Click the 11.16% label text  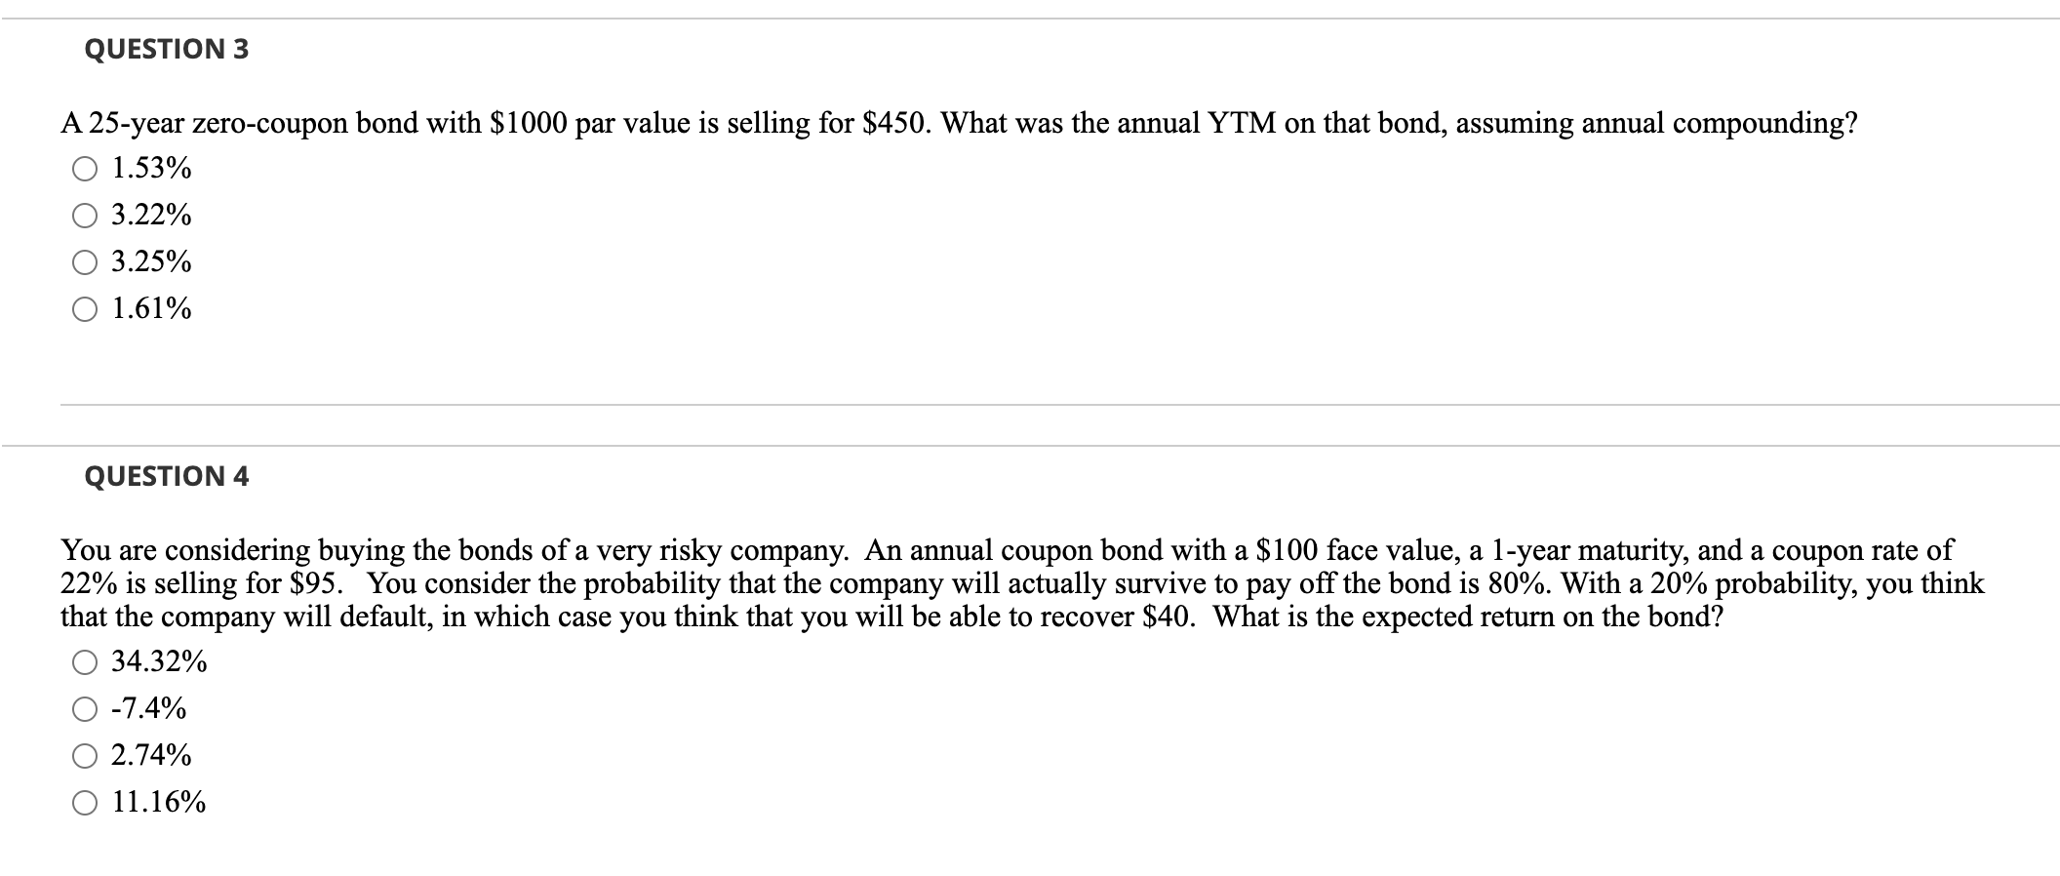coord(158,802)
